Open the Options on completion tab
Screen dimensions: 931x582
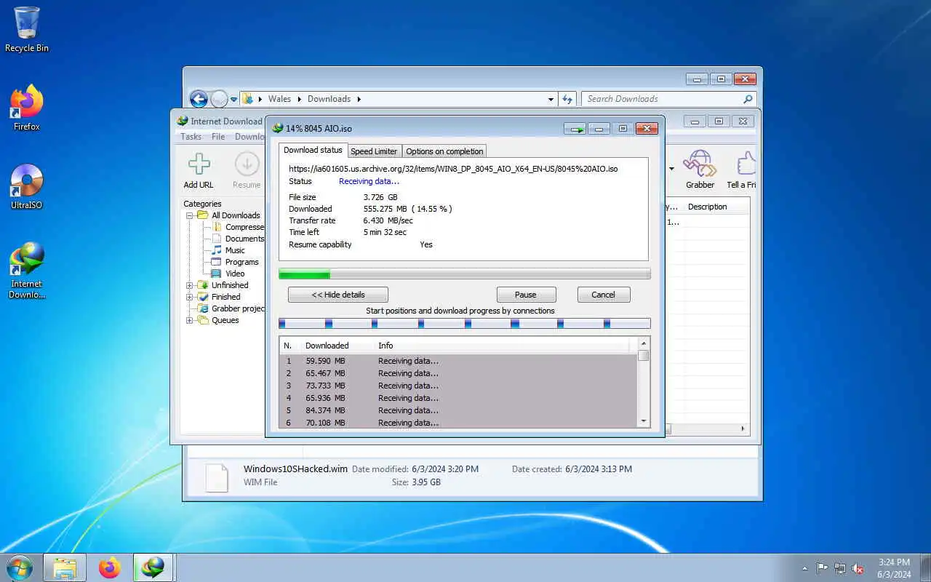coord(444,151)
